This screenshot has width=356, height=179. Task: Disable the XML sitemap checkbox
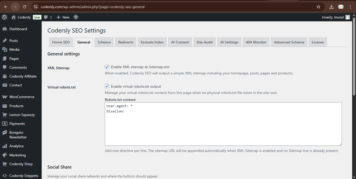pyautogui.click(x=107, y=67)
